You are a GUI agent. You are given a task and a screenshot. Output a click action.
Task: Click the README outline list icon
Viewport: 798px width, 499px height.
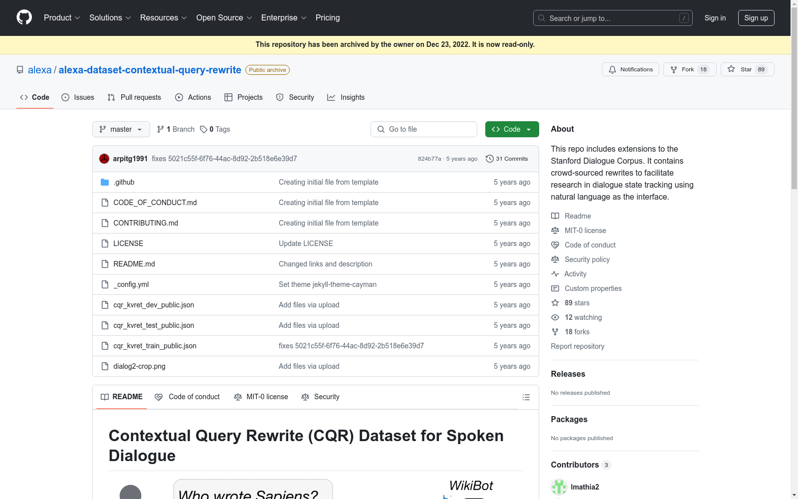point(526,397)
